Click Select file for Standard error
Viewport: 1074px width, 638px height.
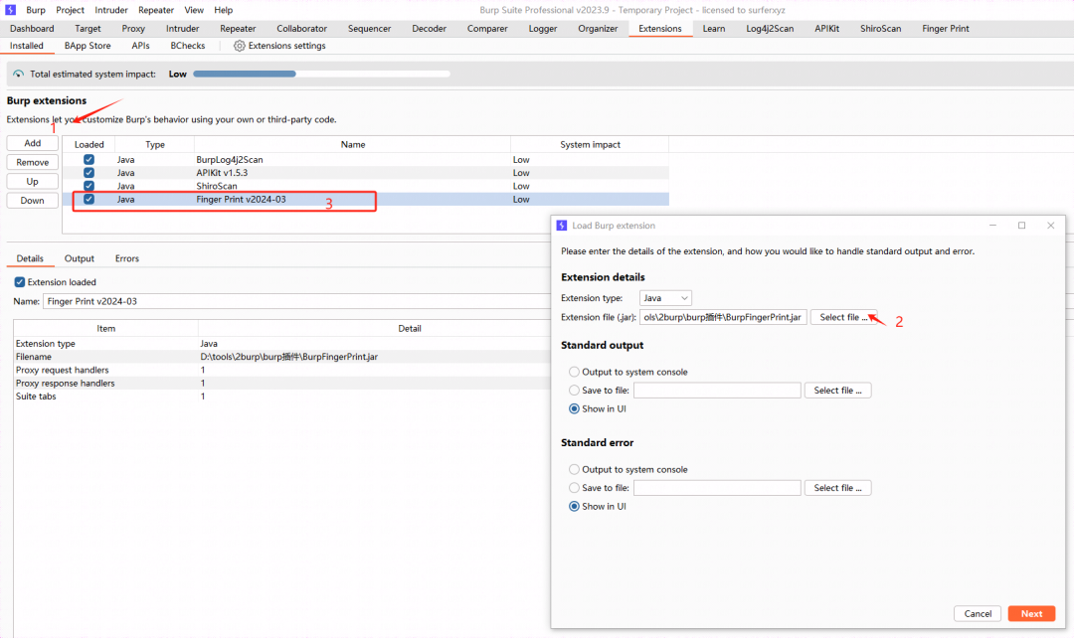(x=837, y=488)
